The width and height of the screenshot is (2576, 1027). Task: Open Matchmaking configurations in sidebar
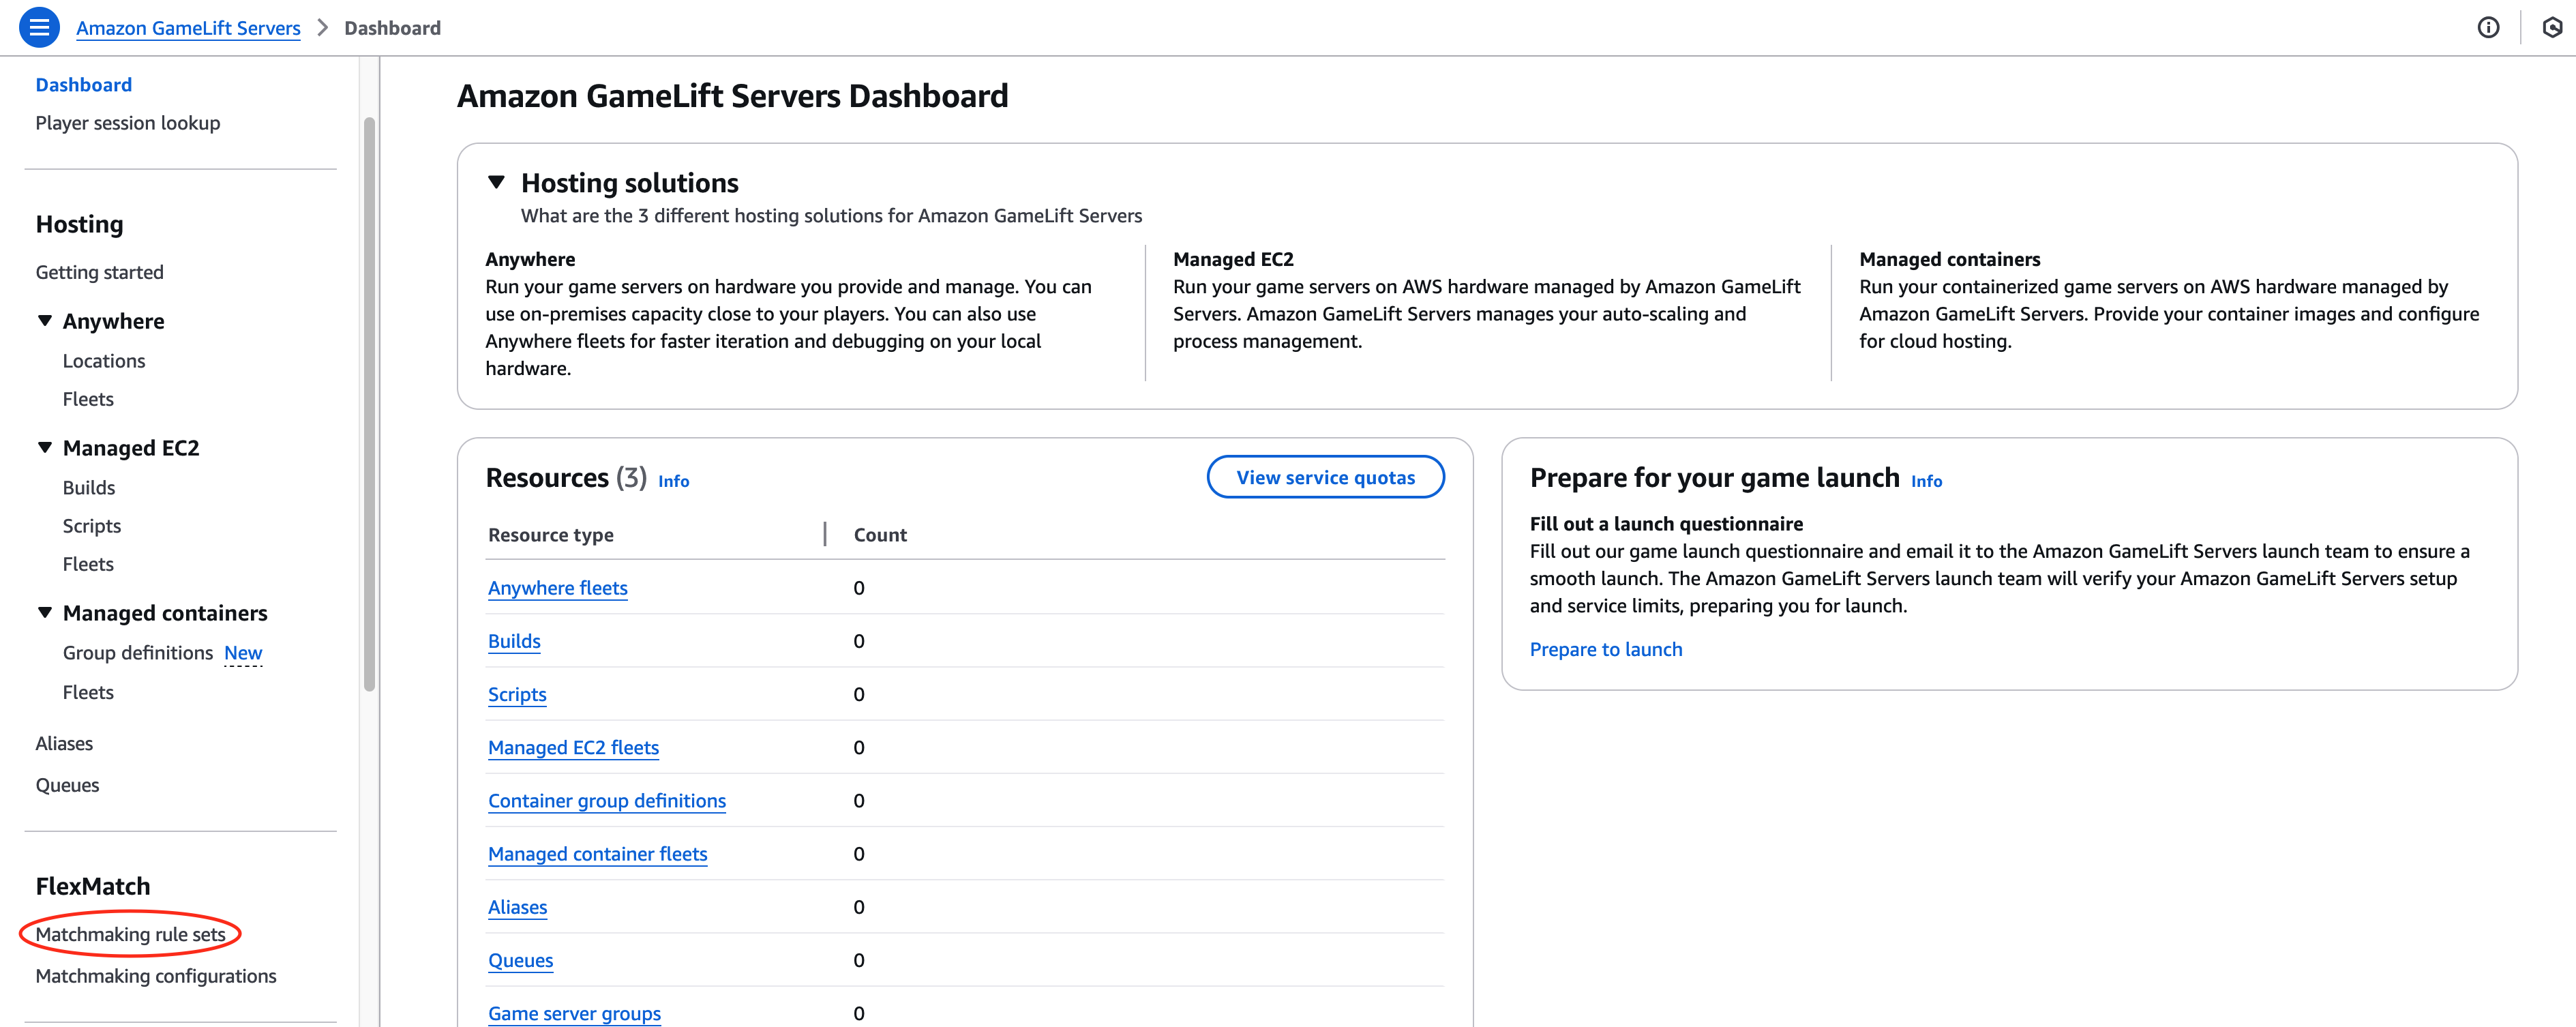(x=156, y=976)
